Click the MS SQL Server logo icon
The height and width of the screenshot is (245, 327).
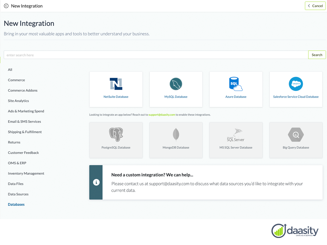click(236, 135)
